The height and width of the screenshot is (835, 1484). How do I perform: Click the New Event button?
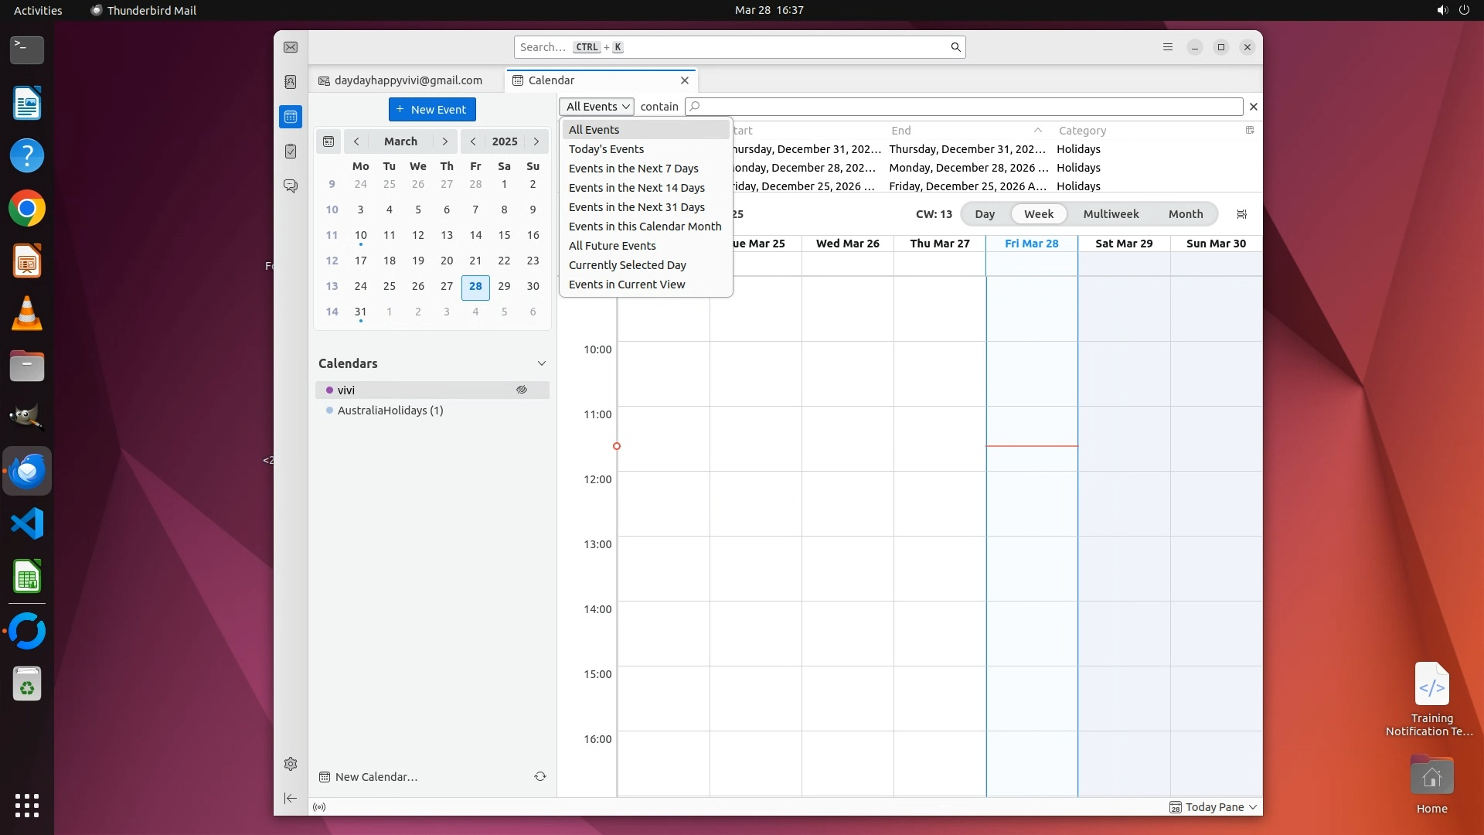click(x=432, y=110)
